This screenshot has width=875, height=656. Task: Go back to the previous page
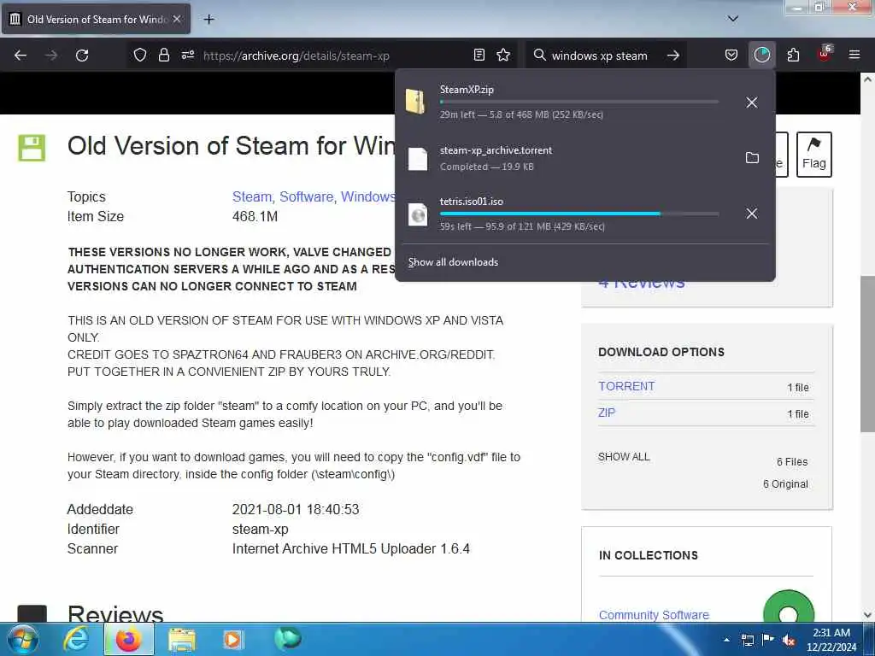21,56
